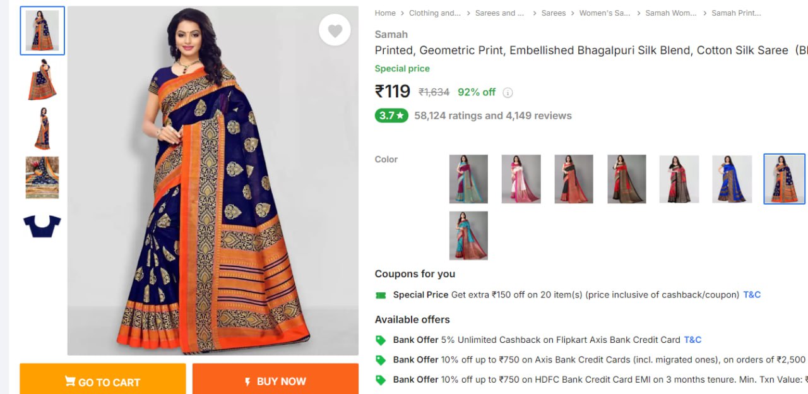The image size is (808, 394).
Task: Open the navy blouse piece thumbnail
Action: coord(42,225)
